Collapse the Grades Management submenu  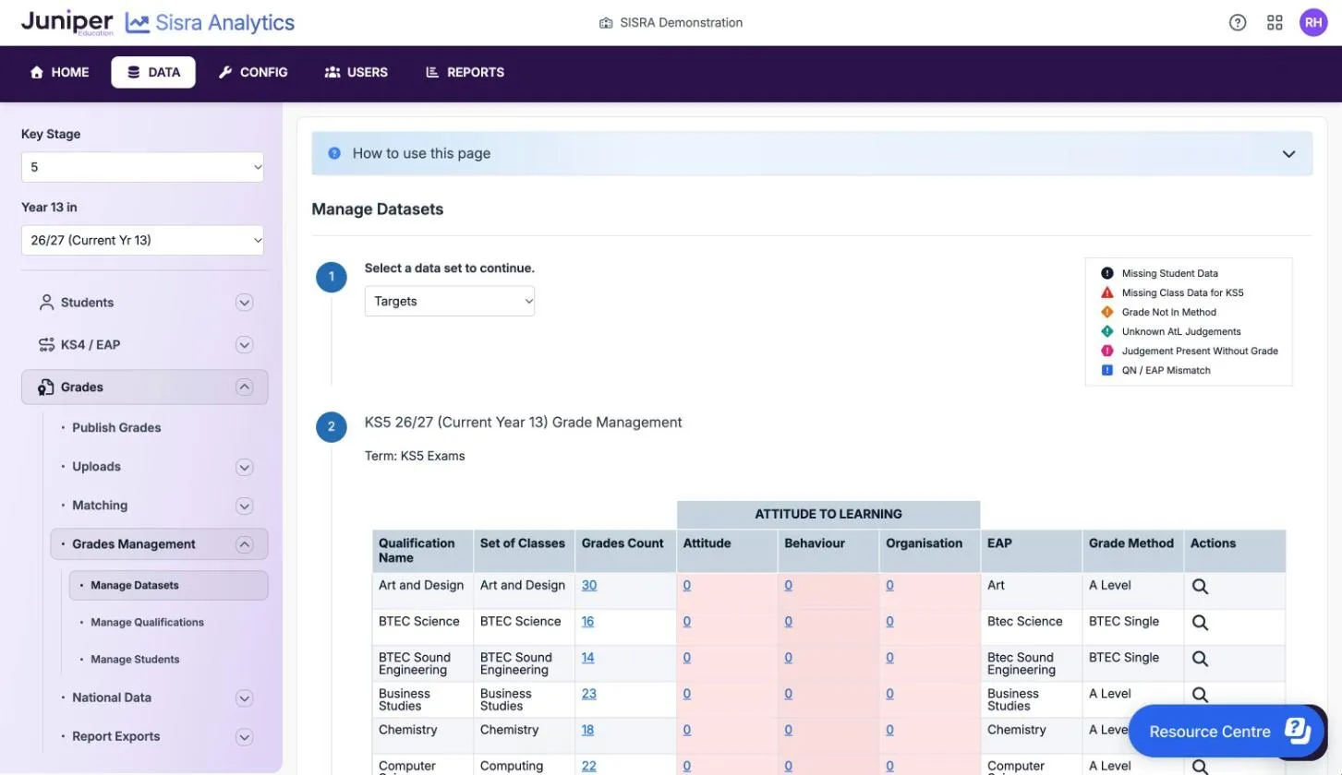click(244, 544)
